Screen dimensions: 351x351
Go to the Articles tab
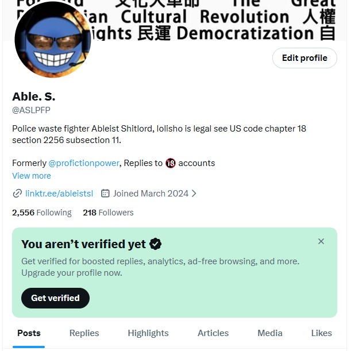[x=213, y=333]
